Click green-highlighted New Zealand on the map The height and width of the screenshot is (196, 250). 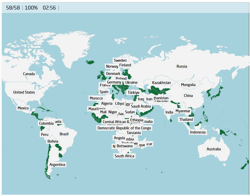tap(244, 165)
